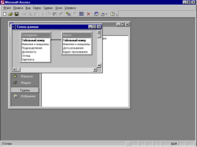This screenshot has width=197, height=147.
Task: Click schema vertical scrollbar up arrow
Action: tap(99, 32)
